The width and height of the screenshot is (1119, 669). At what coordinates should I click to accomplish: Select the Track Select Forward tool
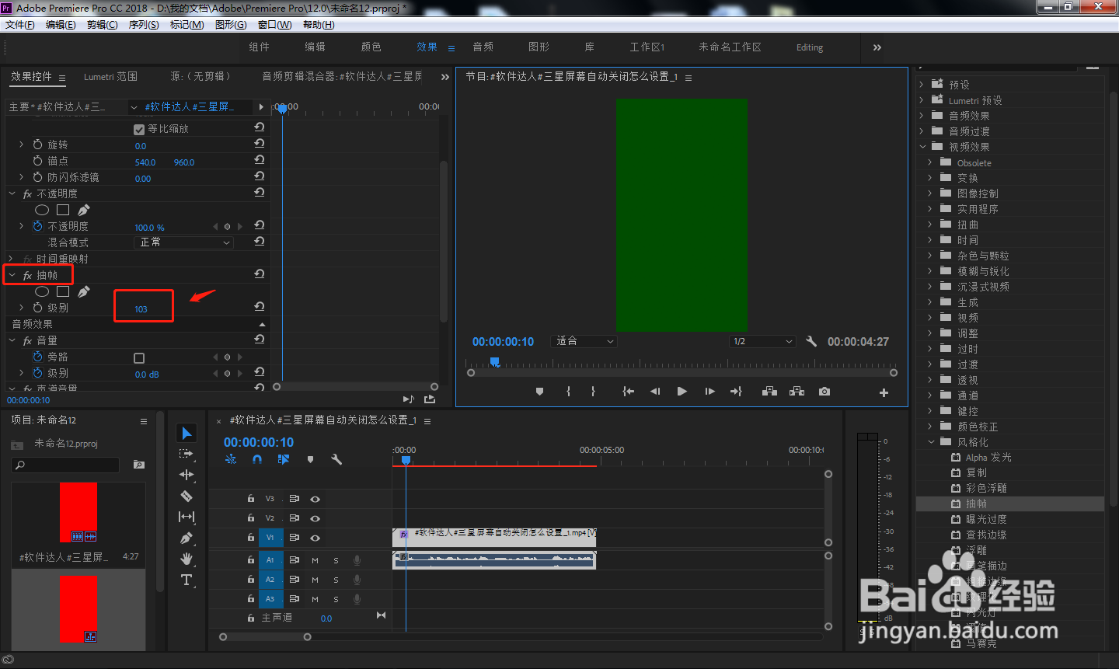point(186,454)
